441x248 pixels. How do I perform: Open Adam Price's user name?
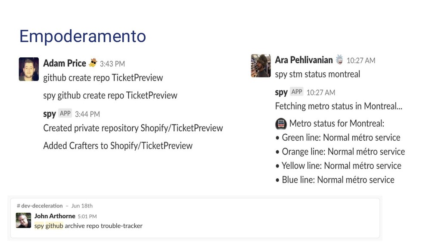65,63
